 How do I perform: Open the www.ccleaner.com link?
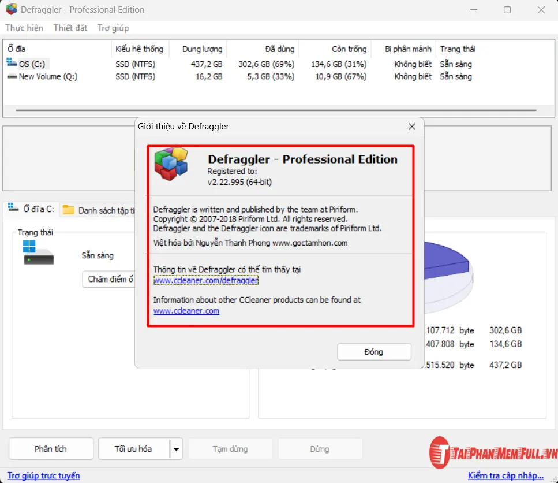tap(186, 311)
